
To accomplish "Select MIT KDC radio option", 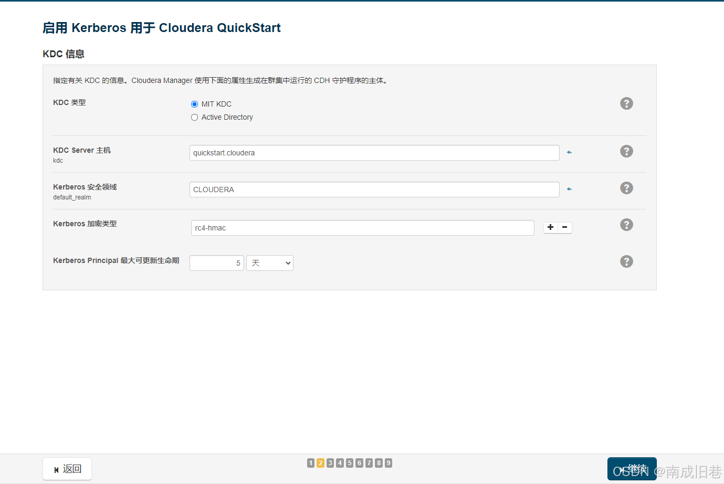I will [x=194, y=104].
